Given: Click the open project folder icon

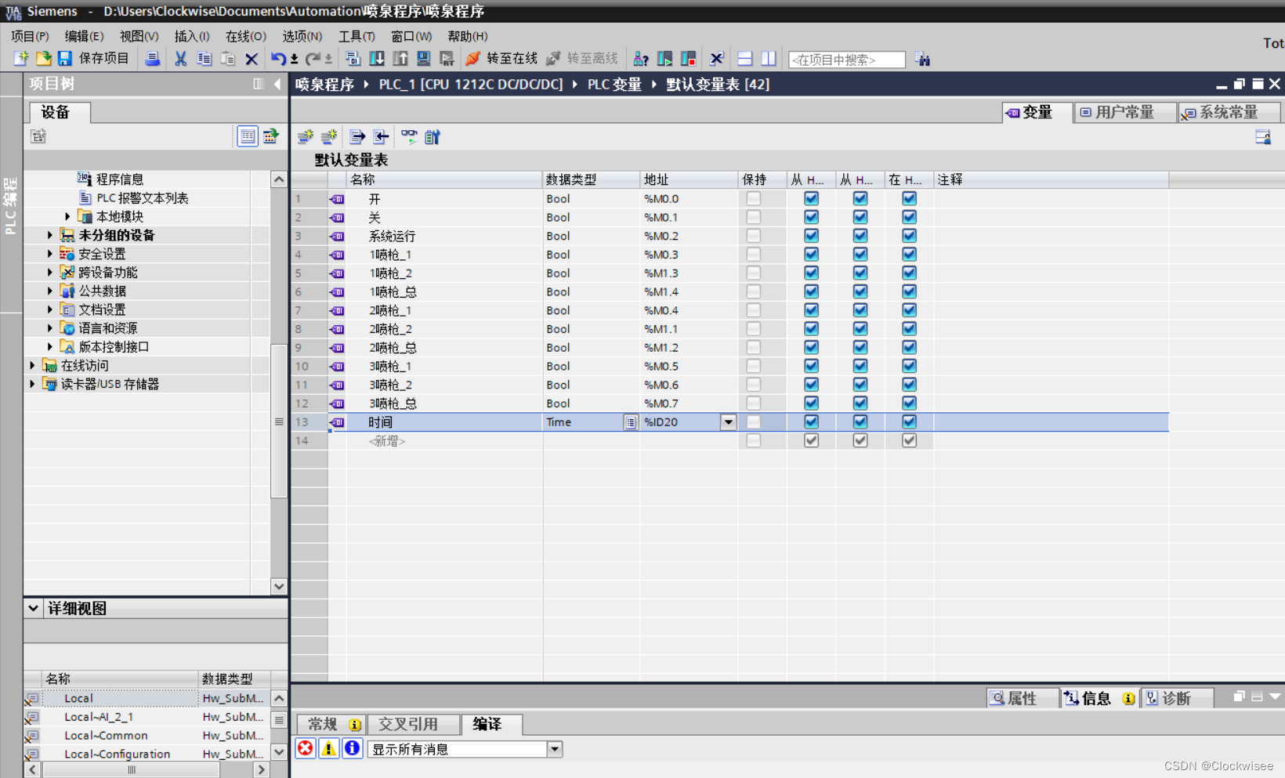Looking at the screenshot, I should pyautogui.click(x=43, y=59).
